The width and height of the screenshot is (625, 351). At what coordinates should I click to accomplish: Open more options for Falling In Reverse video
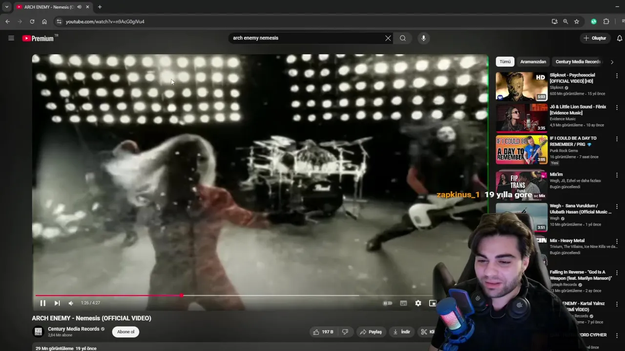pyautogui.click(x=617, y=273)
